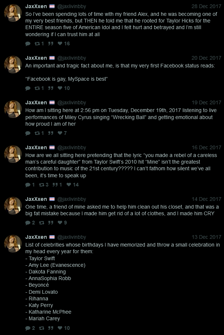
Task: Quote the 13 Dec 2017 tweet
Action: click(50, 328)
